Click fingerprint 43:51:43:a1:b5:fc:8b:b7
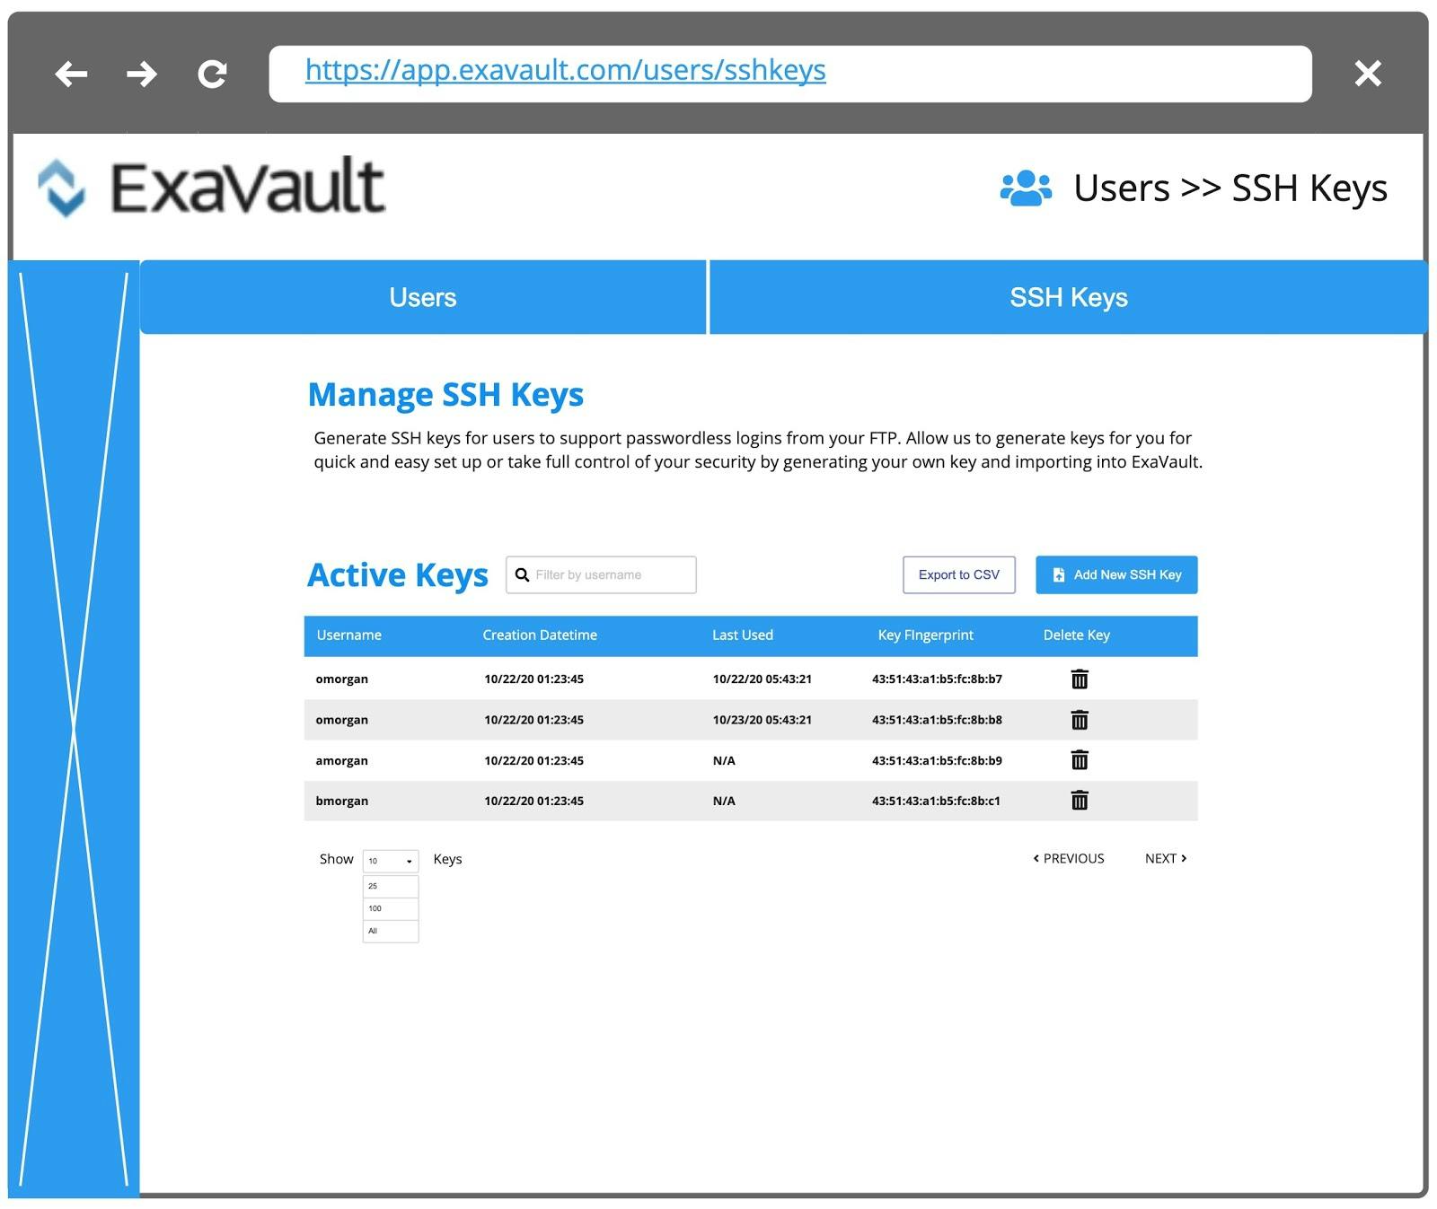The width and height of the screenshot is (1437, 1209). 937,679
